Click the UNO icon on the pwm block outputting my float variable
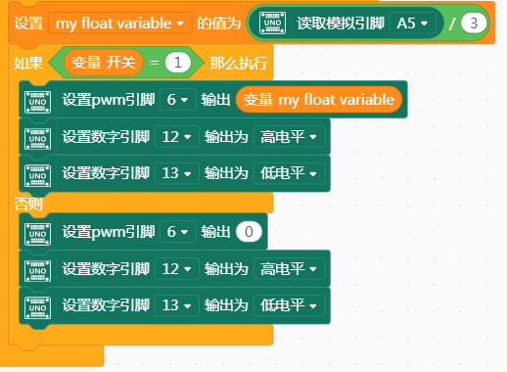Viewport: 507px width, 372px height. point(38,102)
